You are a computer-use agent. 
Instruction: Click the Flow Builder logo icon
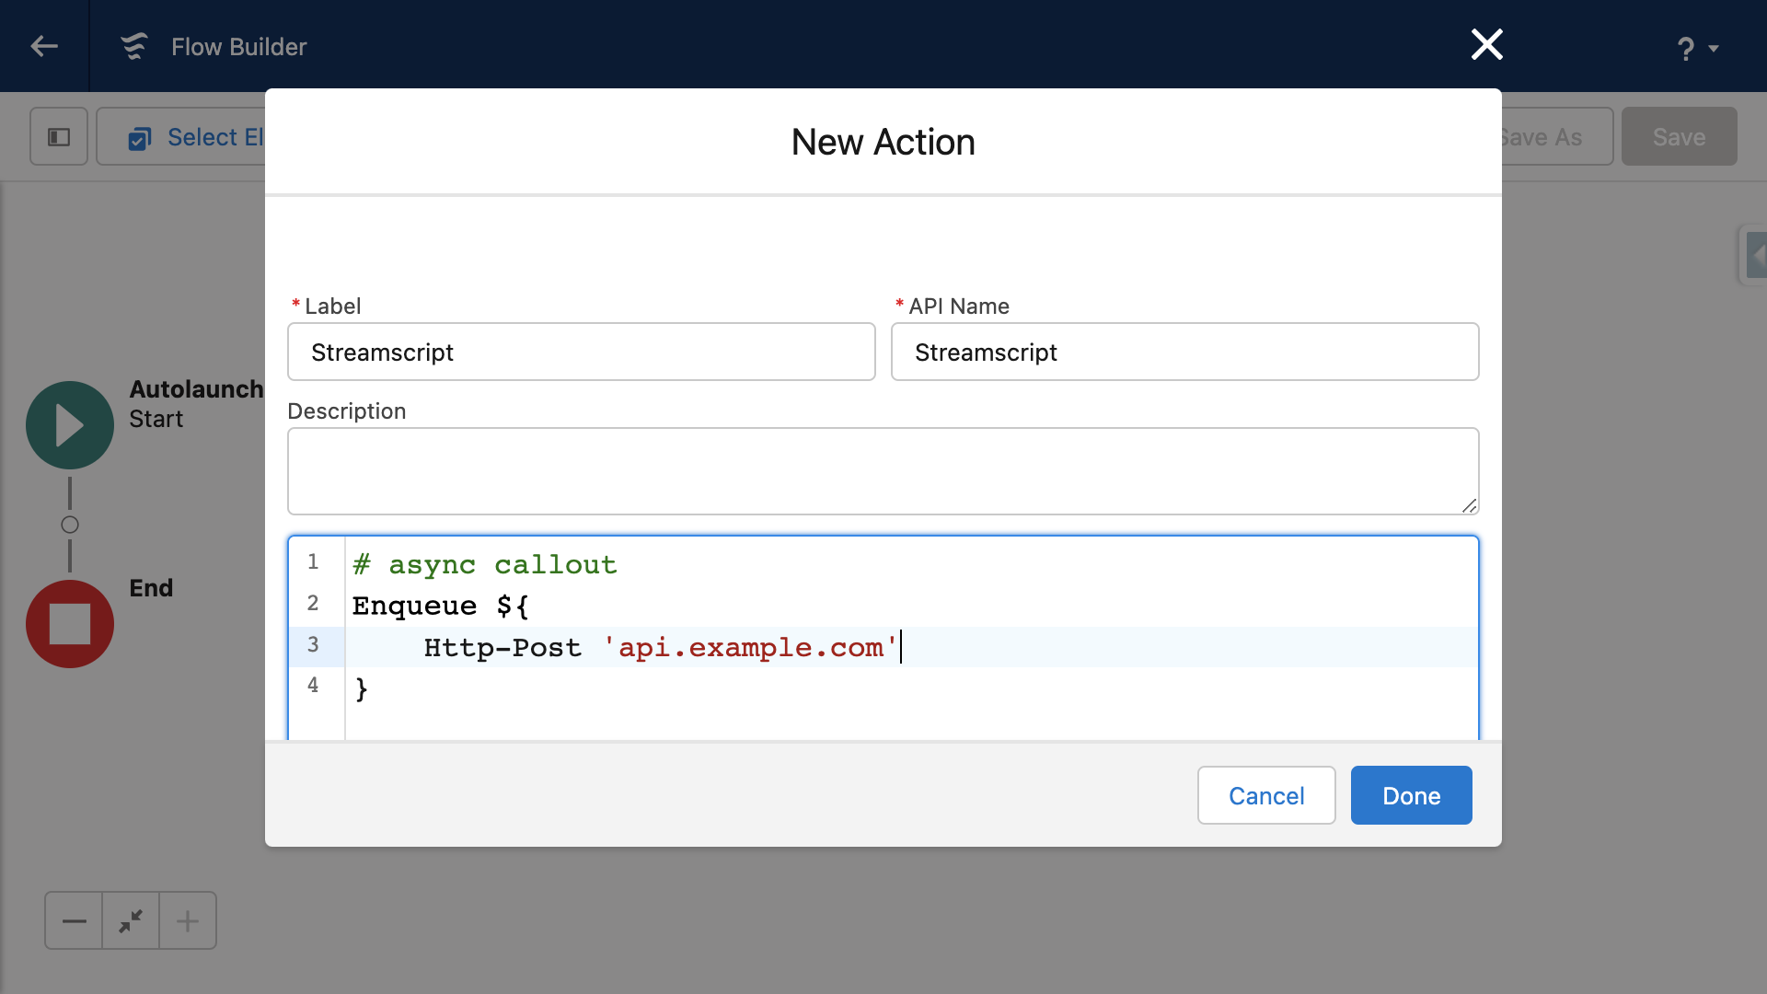[134, 46]
